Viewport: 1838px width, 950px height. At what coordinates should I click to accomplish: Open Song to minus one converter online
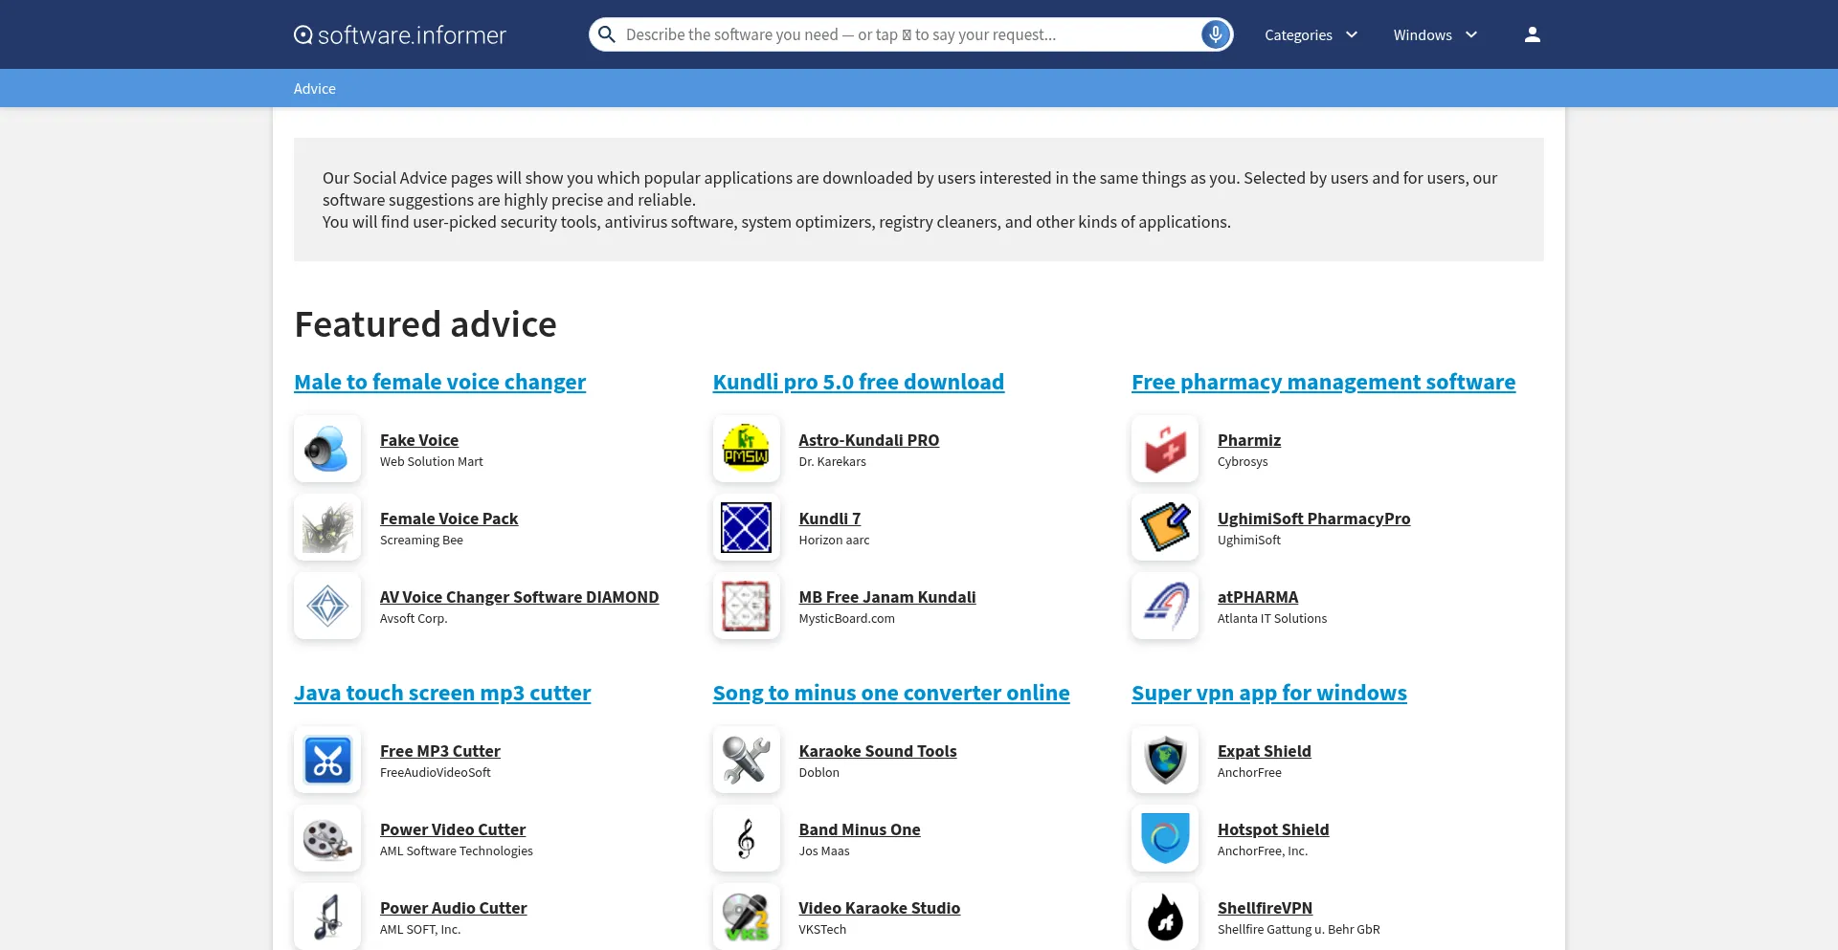tap(891, 693)
